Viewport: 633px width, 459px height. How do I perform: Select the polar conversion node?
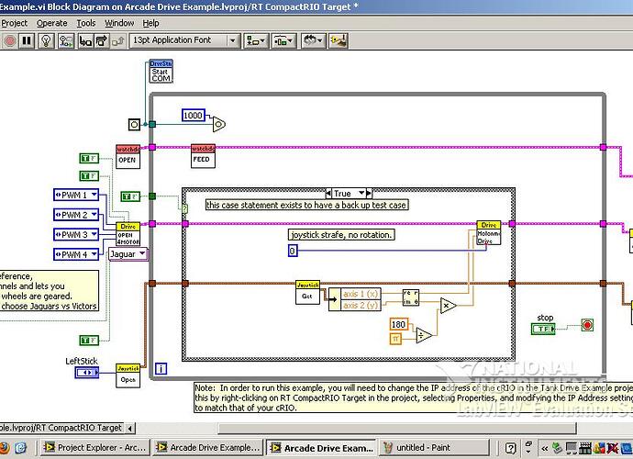pos(411,297)
